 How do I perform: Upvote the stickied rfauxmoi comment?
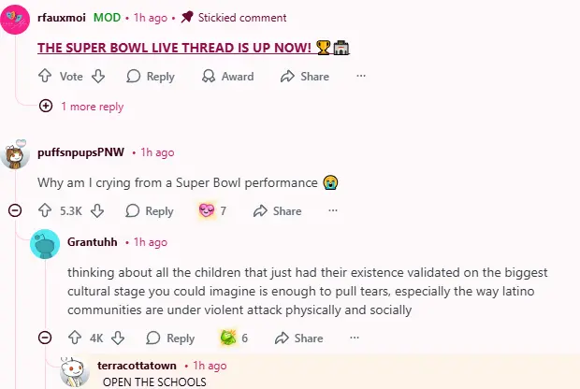(x=45, y=77)
